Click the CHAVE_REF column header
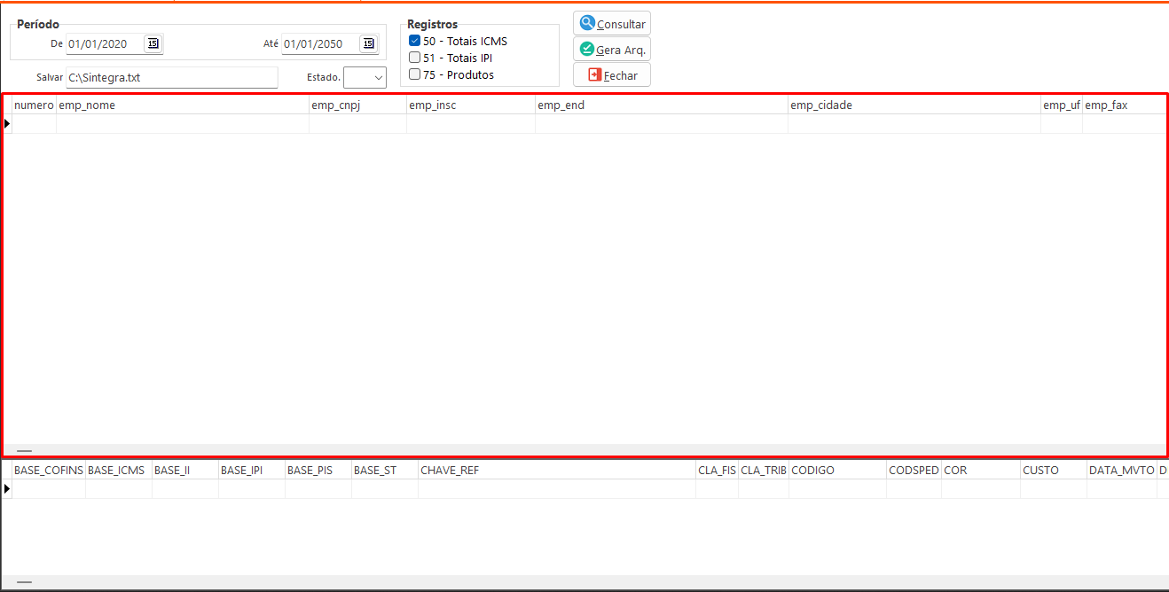This screenshot has height=592, width=1169. tap(556, 470)
